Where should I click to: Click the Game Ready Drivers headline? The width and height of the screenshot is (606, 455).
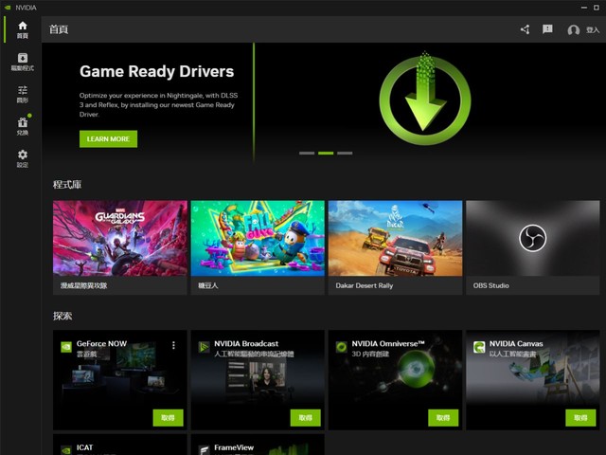click(156, 72)
